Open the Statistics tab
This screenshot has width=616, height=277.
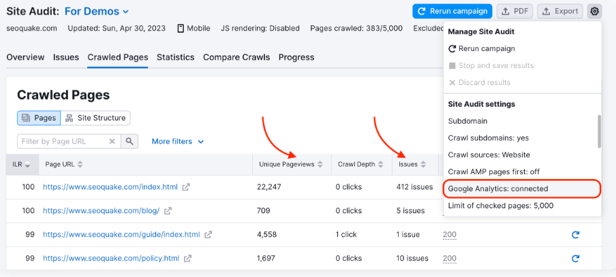tap(176, 57)
